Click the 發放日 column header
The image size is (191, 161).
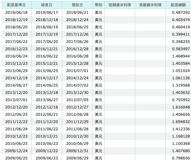click(77, 5)
